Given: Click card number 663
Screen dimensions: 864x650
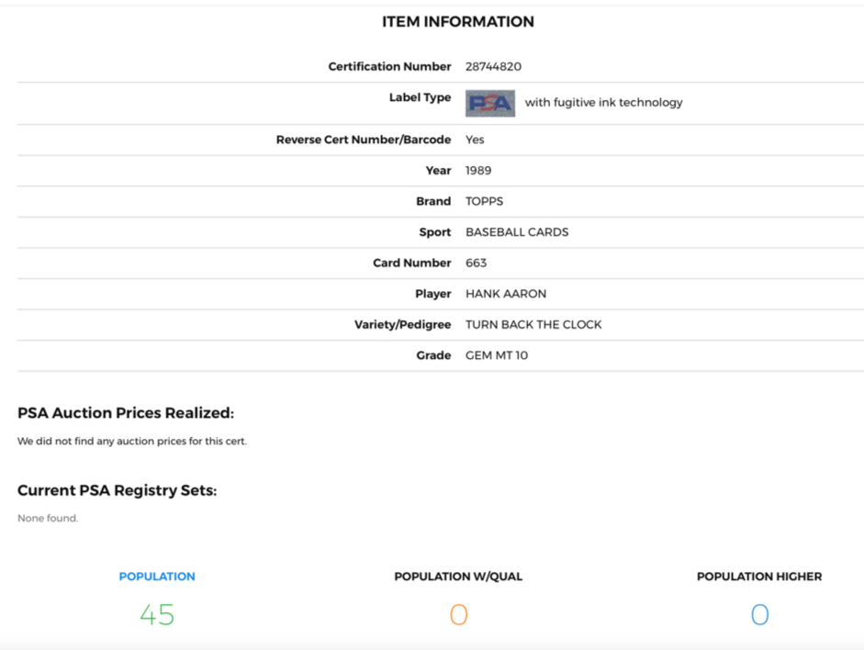Looking at the screenshot, I should (476, 263).
